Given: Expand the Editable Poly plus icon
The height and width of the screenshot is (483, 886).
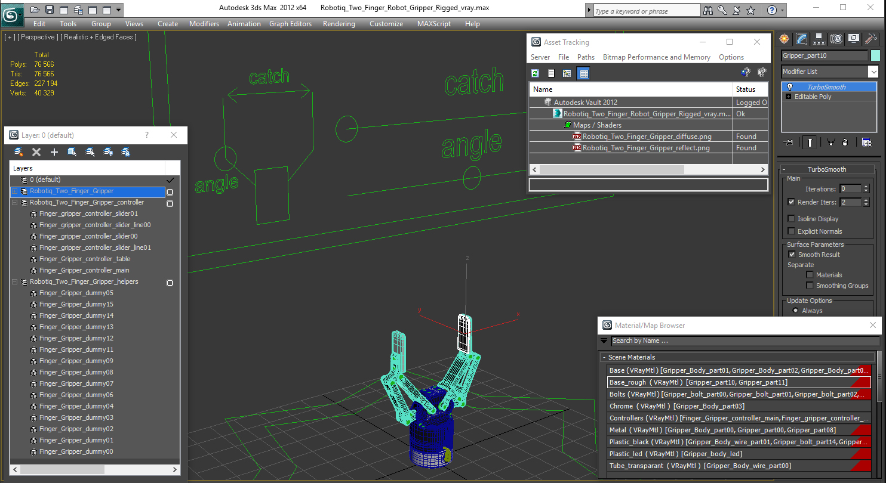Looking at the screenshot, I should click(788, 97).
